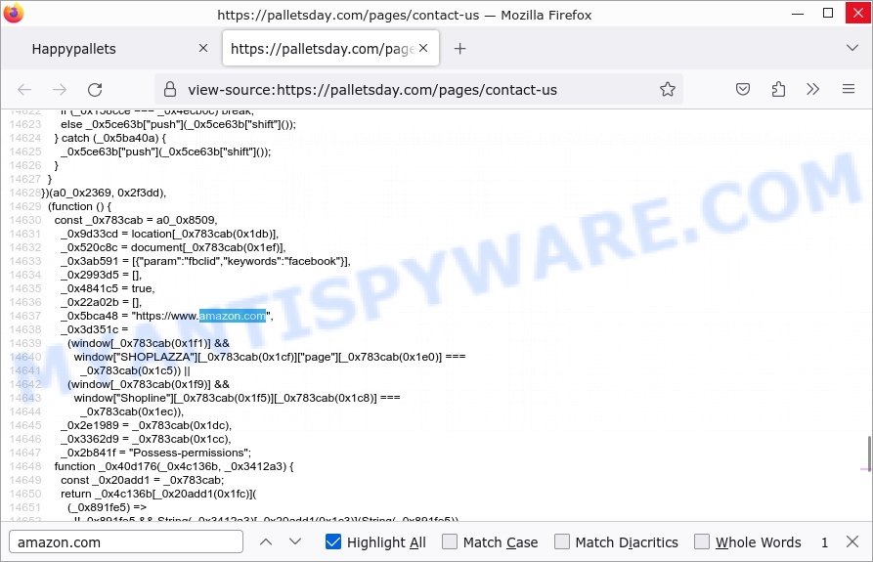873x562 pixels.
Task: List all tabs dropdown chevron
Action: coord(851,48)
